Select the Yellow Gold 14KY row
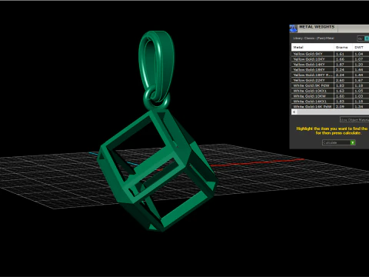This screenshot has height=277, width=369. click(x=330, y=65)
